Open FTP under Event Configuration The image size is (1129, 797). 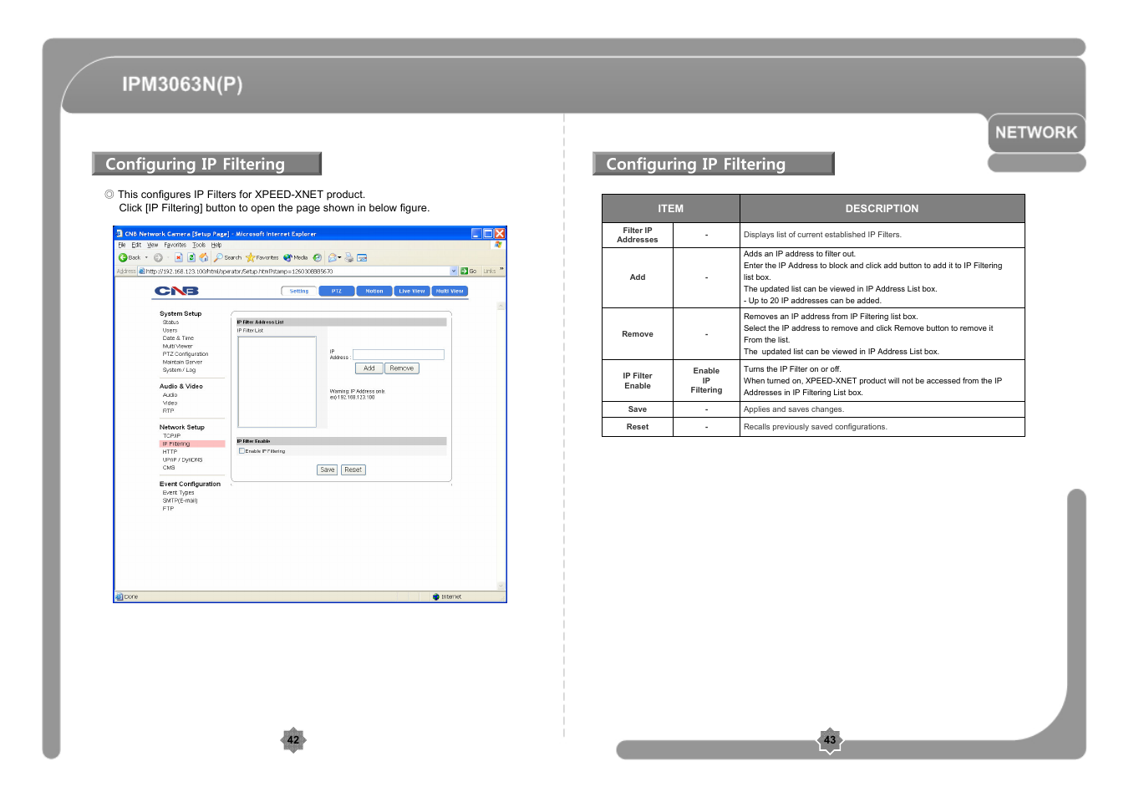click(x=168, y=509)
